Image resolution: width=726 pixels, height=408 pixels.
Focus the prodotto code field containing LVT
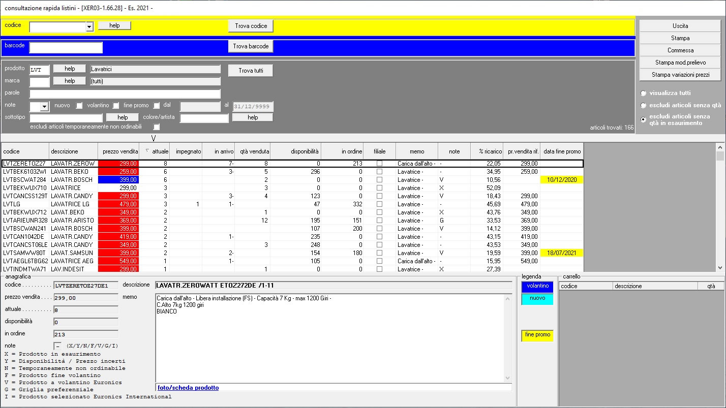tap(40, 70)
